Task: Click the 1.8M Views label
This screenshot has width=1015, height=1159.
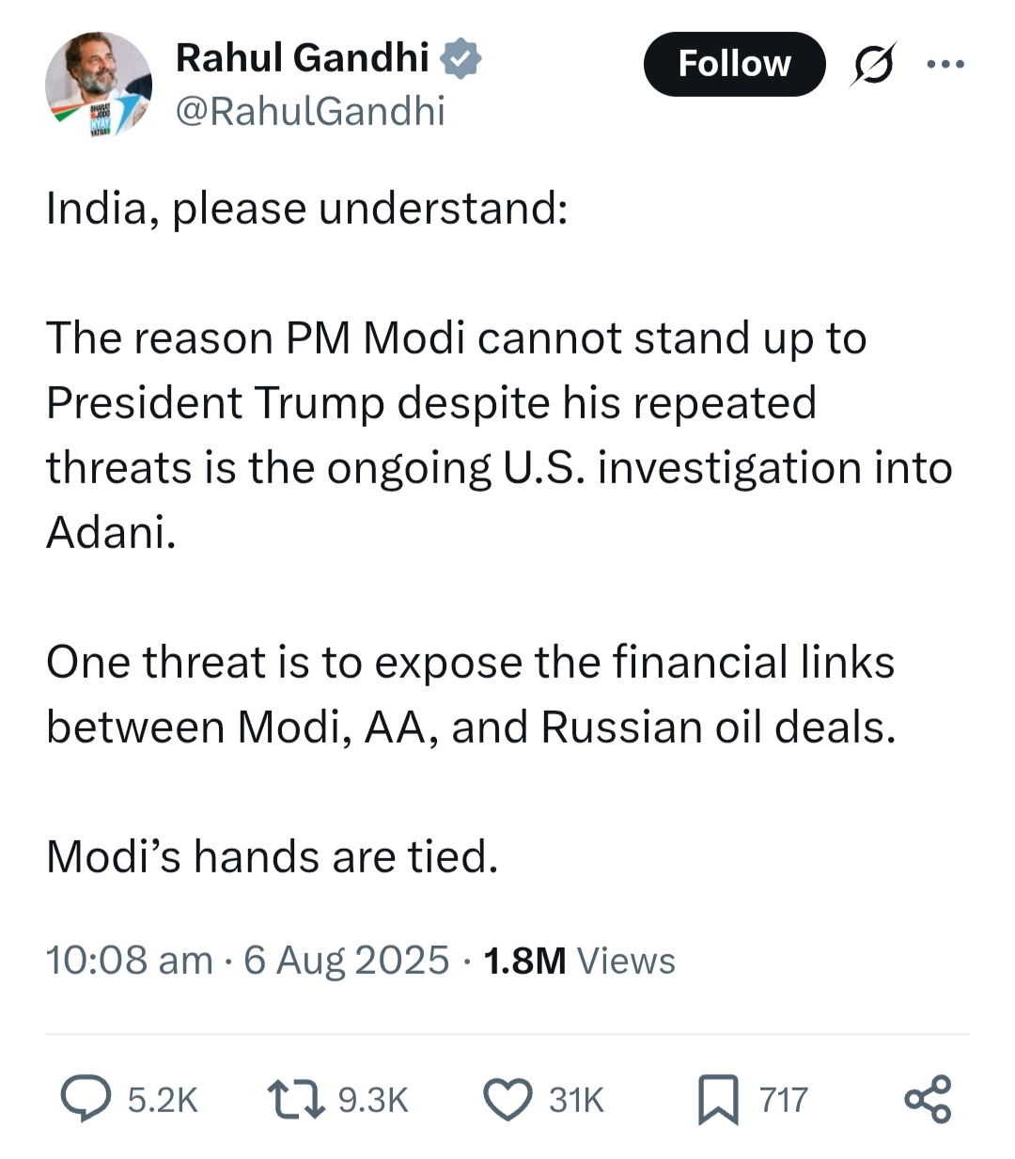Action: (579, 961)
